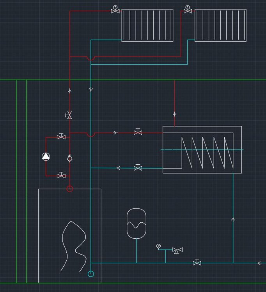Click the thermostatic valve on left radiator
266x292 pixels.
(115, 10)
